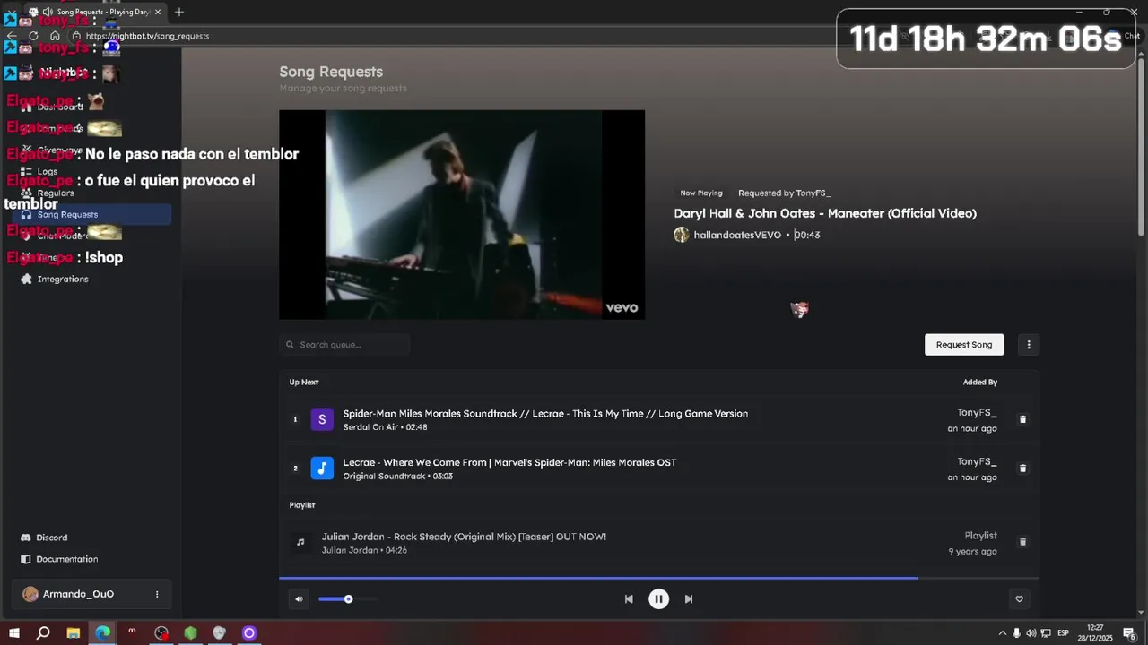Open Windows taskbar search
Screen dimensions: 1148x645
[x=43, y=633]
